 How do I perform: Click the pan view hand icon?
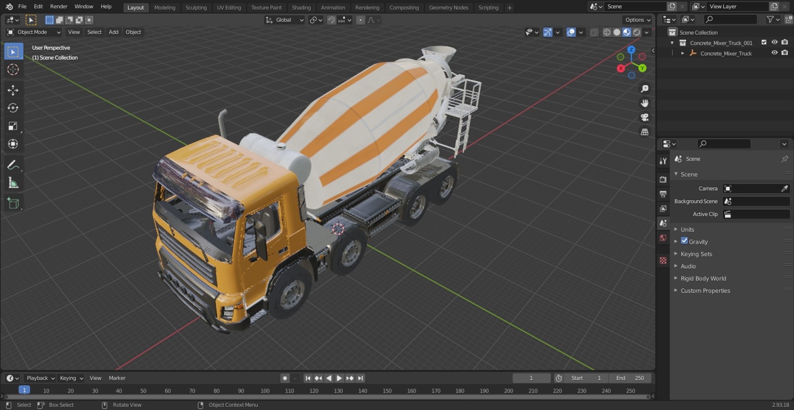click(x=644, y=103)
